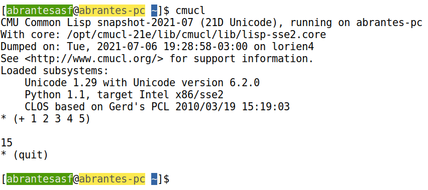428x190 pixels.
Task: Click the cmucl command text
Action: [190, 11]
